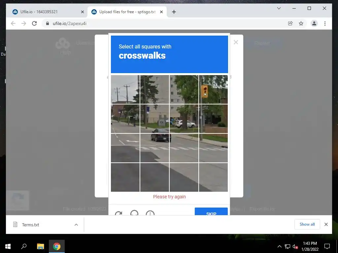Open the clock showing 1:43 PM
Viewport: 338px width, 253px height.
coord(310,246)
